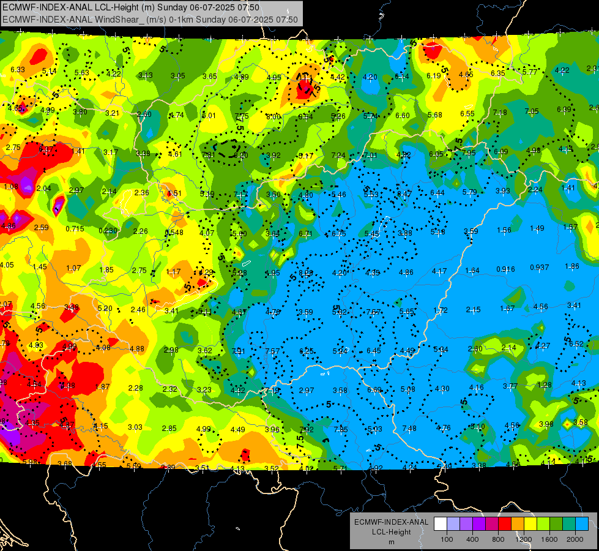Click the teal-green legend swatch

[x=569, y=524]
